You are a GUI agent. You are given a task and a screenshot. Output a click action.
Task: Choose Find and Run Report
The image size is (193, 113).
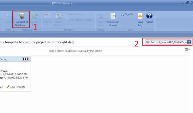click(80, 20)
